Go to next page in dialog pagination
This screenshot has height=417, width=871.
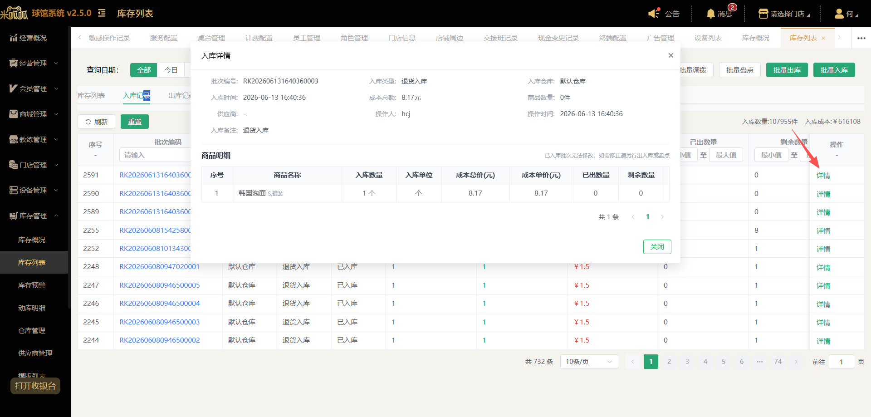[x=662, y=217]
